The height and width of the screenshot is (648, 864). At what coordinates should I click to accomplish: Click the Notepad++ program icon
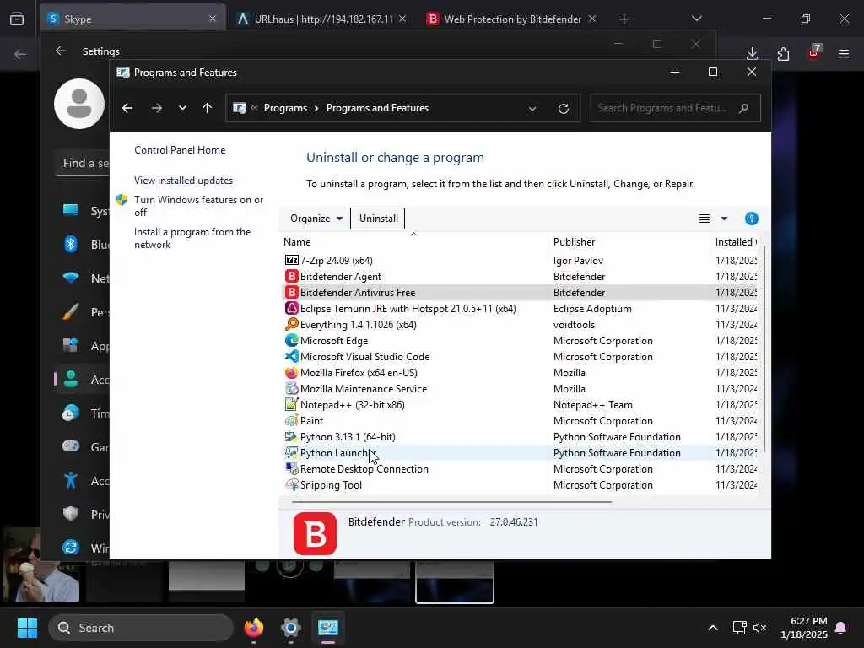pyautogui.click(x=291, y=404)
